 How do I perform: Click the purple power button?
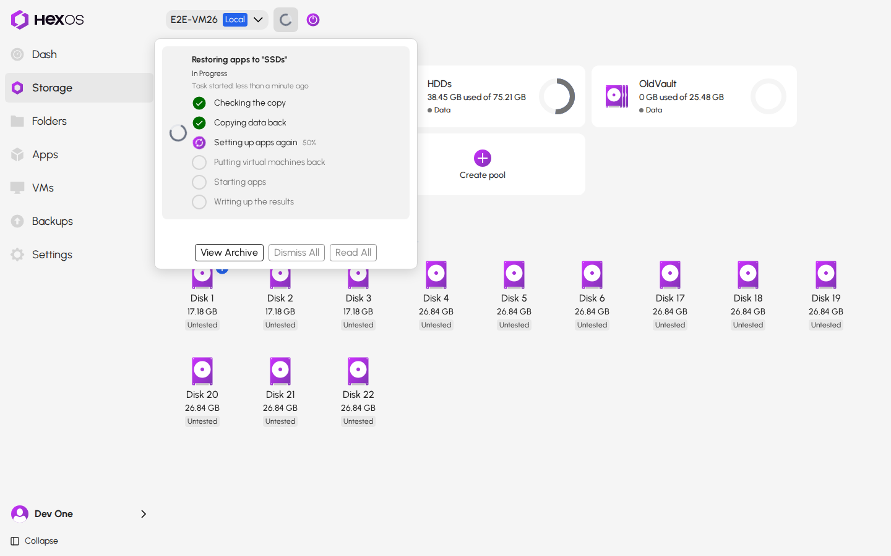pyautogui.click(x=313, y=20)
